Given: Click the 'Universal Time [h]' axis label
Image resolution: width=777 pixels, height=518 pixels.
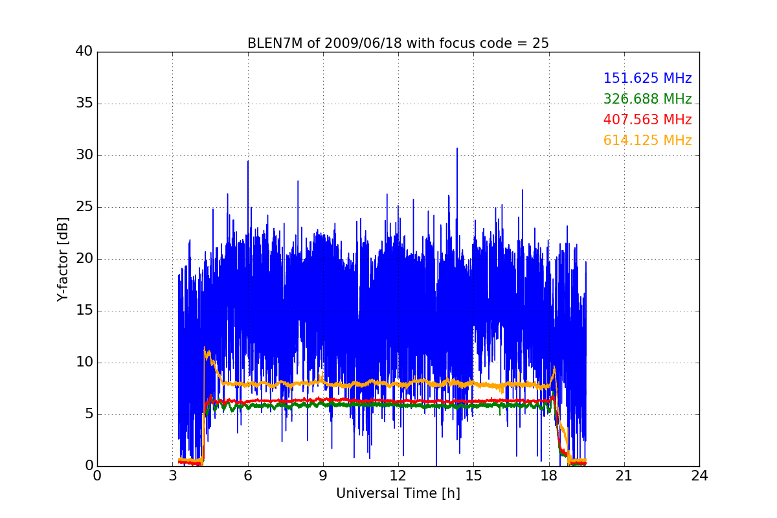Looking at the screenshot, I should [398, 493].
